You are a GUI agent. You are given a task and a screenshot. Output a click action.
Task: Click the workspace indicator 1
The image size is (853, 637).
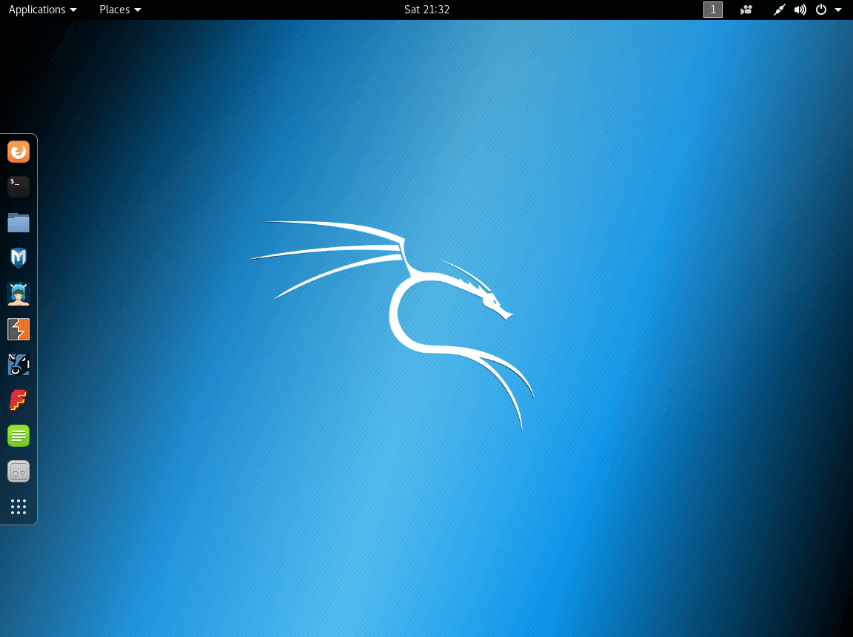coord(712,10)
